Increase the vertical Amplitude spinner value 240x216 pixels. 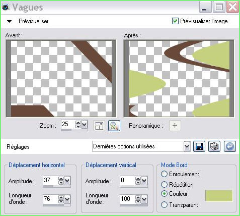point(138,179)
